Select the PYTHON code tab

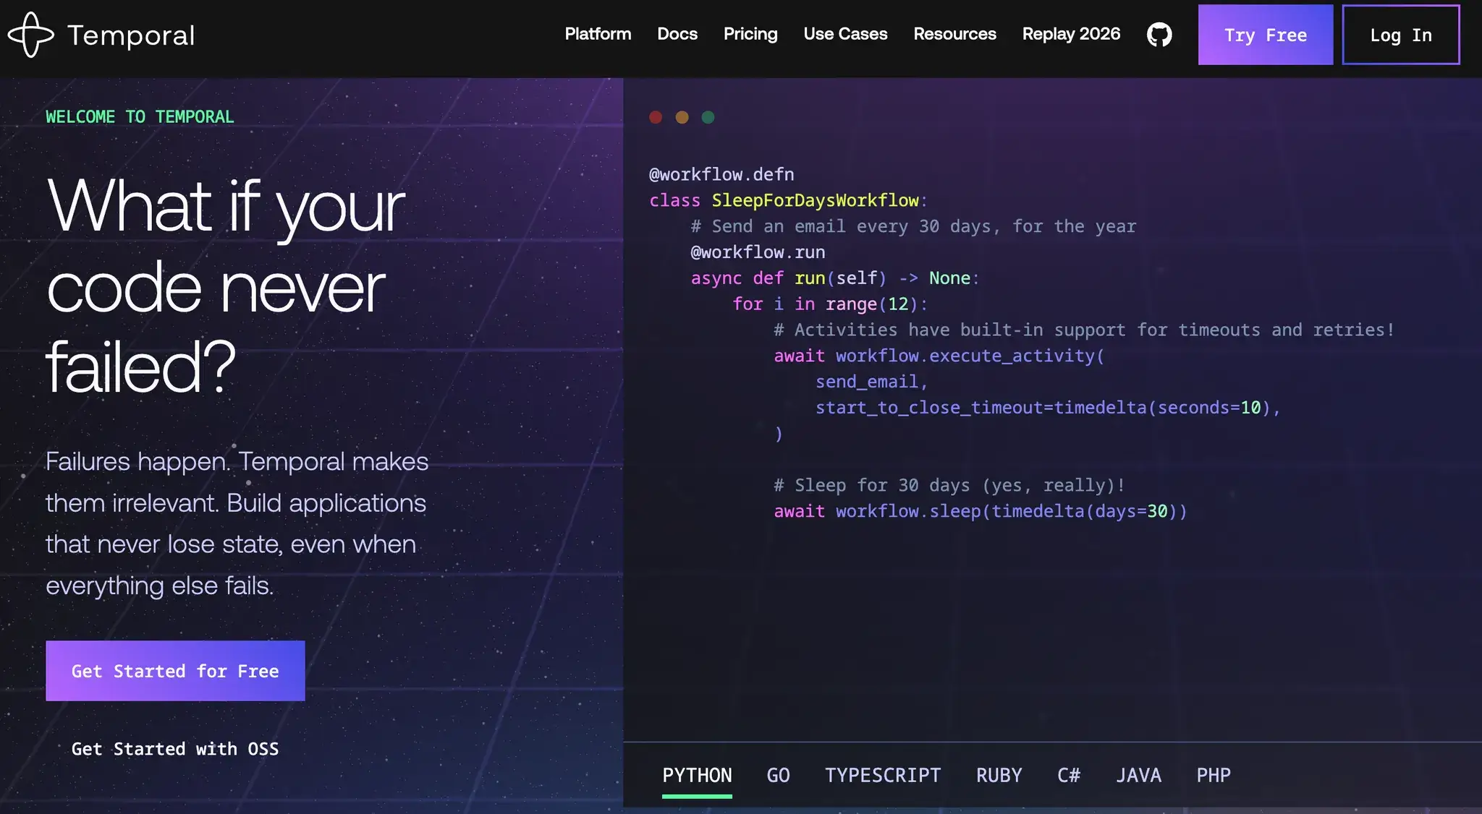pos(697,775)
